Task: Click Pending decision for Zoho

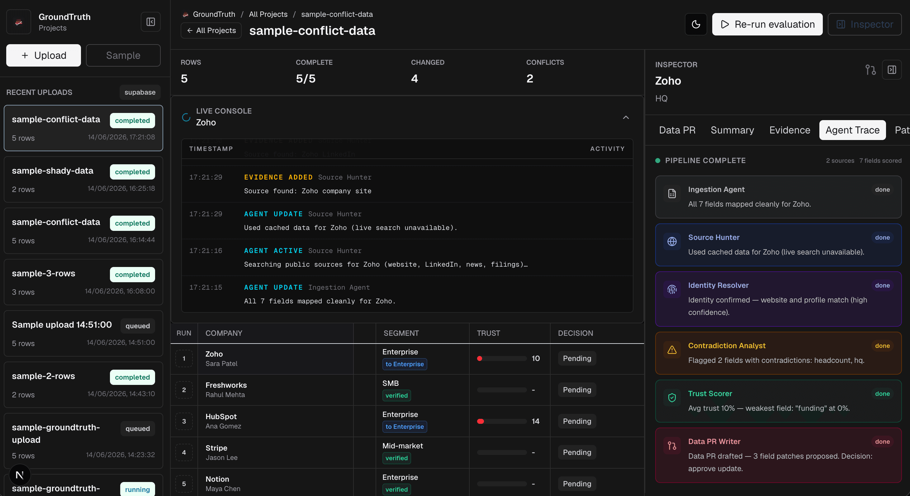Action: click(x=577, y=359)
